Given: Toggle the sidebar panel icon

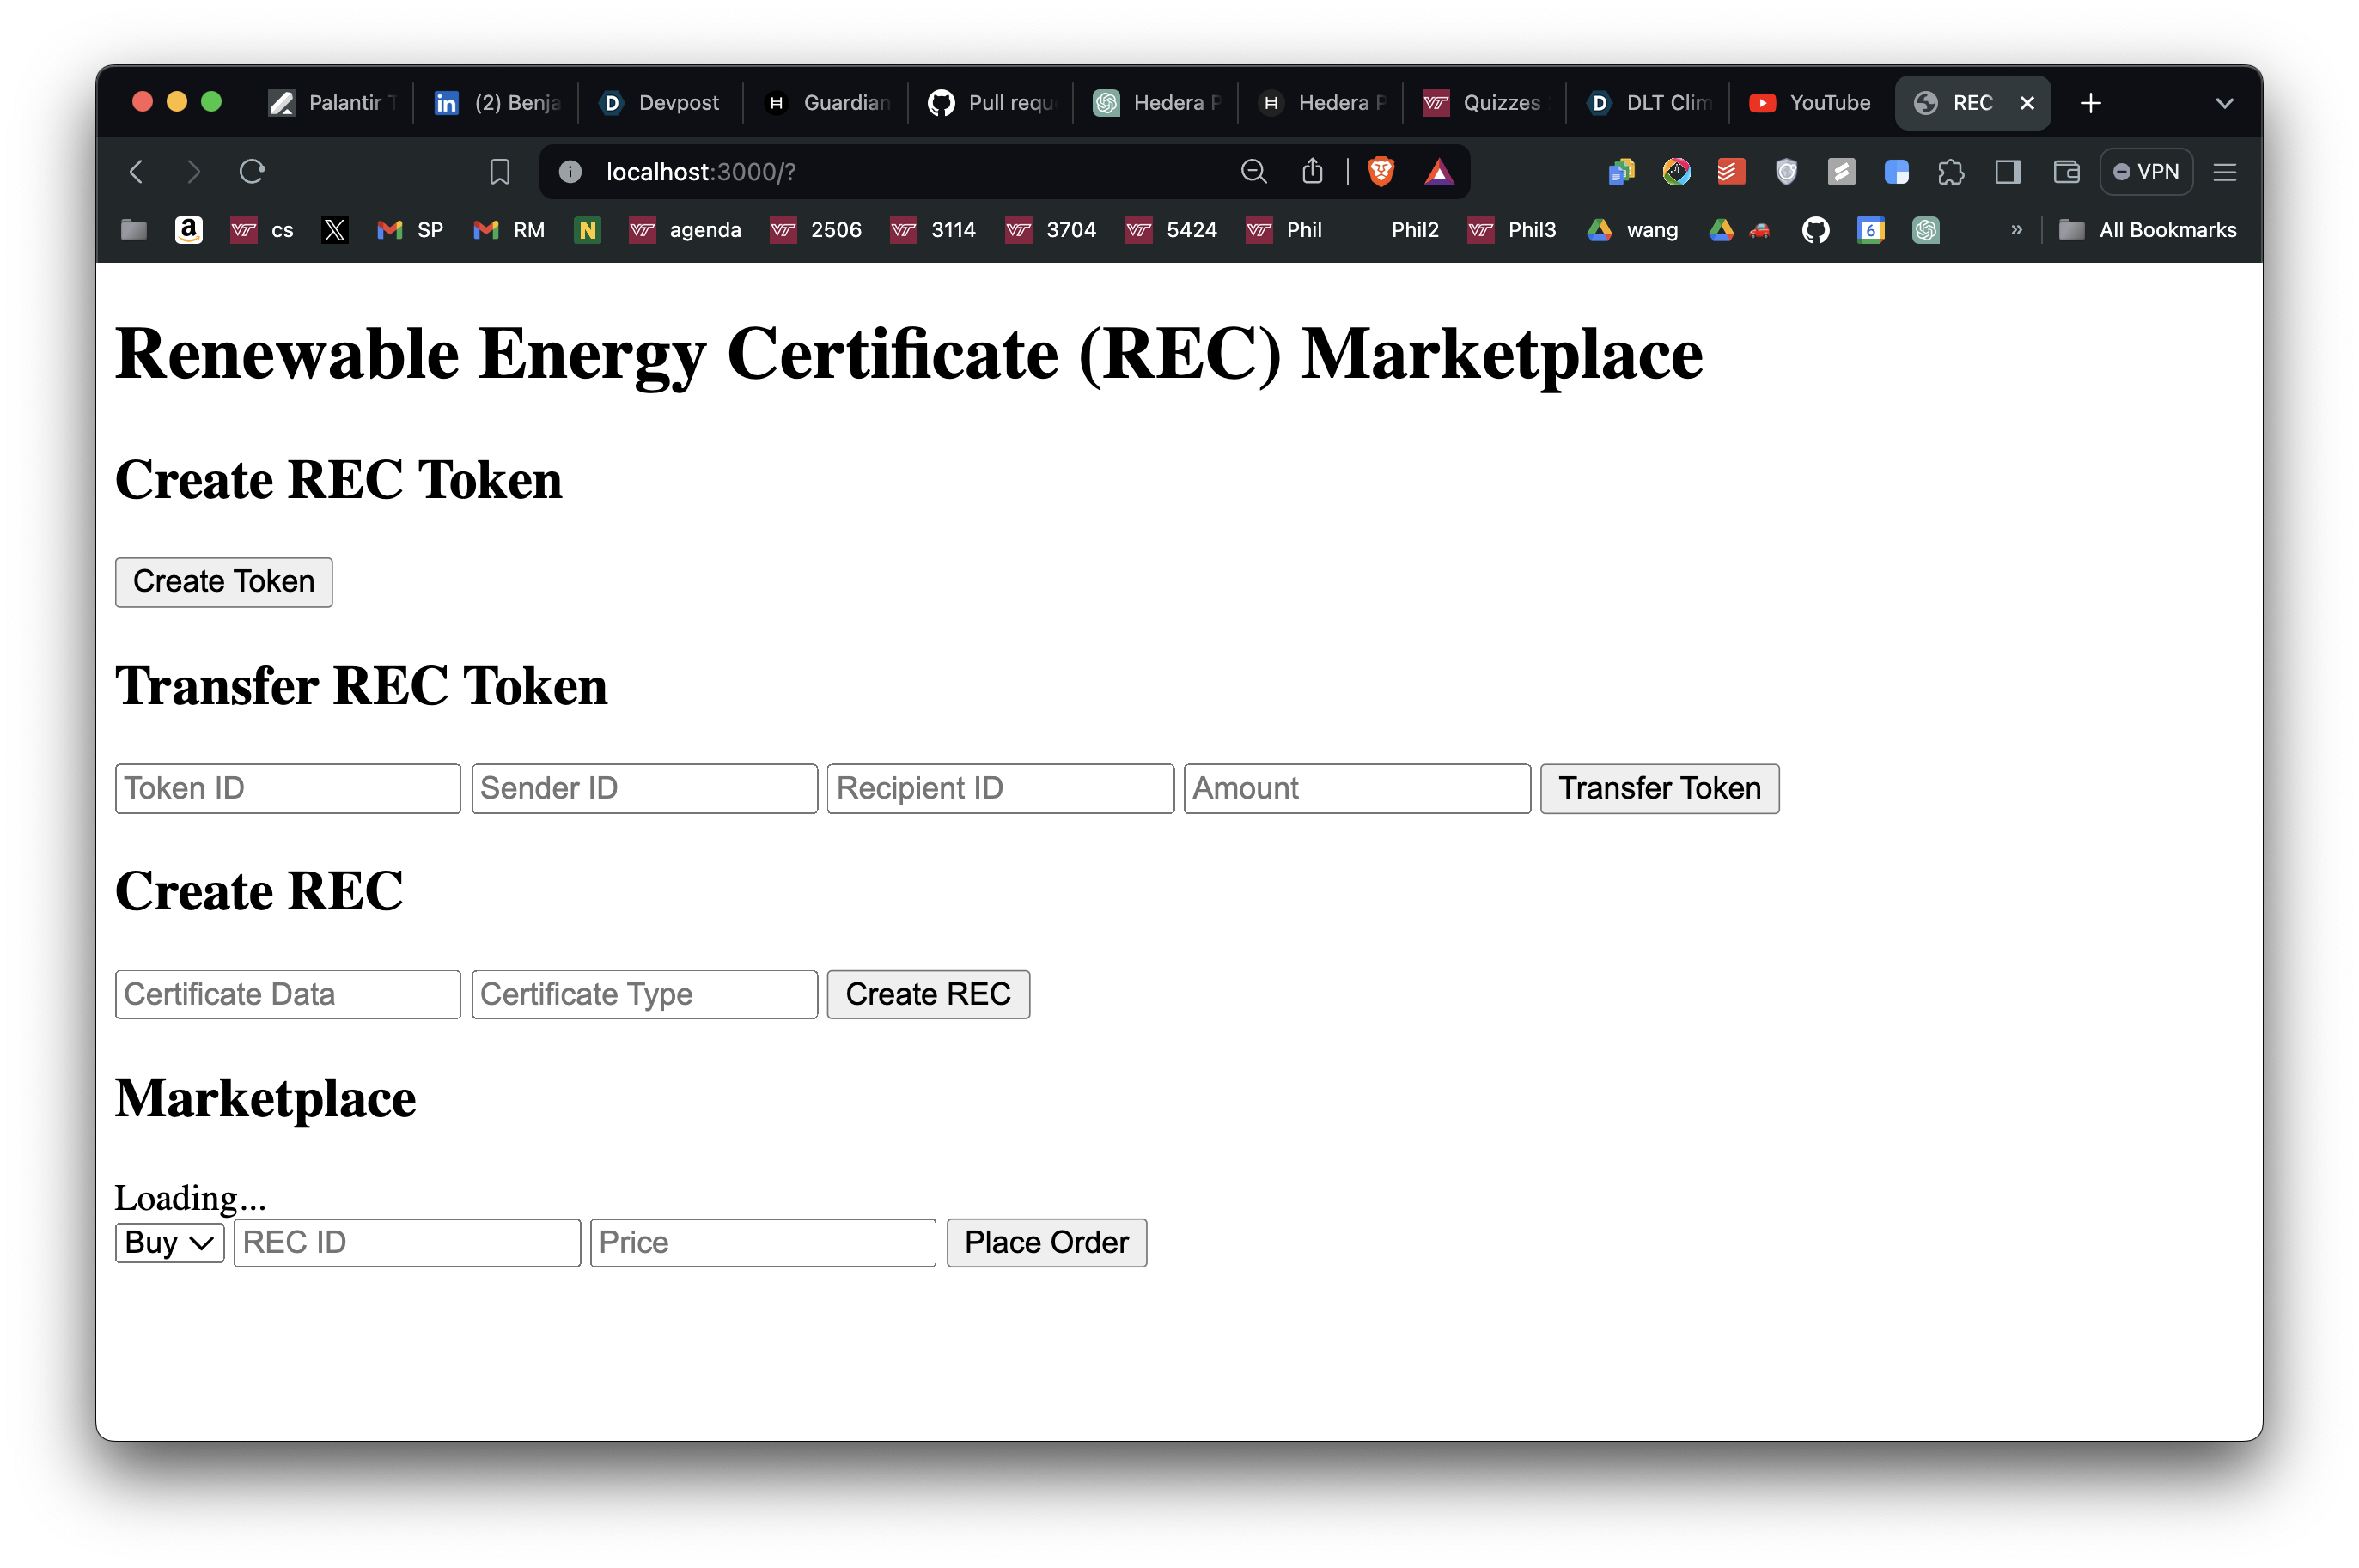Looking at the screenshot, I should (x=2007, y=172).
